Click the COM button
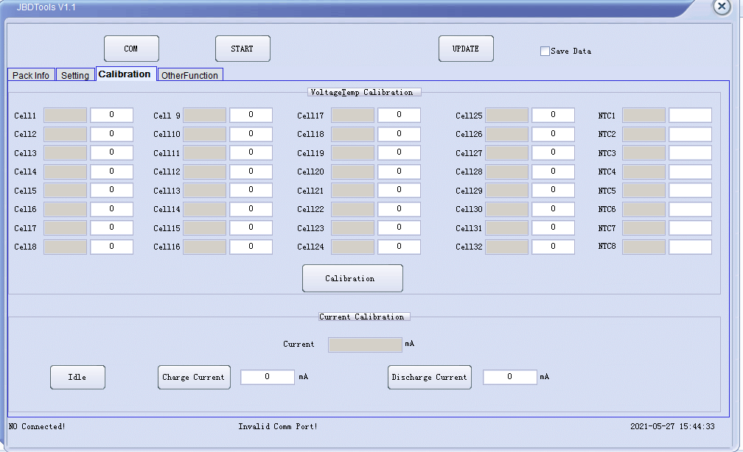This screenshot has width=743, height=452. (x=131, y=49)
